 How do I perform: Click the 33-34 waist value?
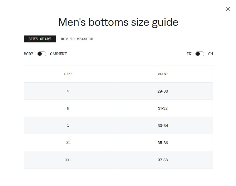[x=163, y=126]
